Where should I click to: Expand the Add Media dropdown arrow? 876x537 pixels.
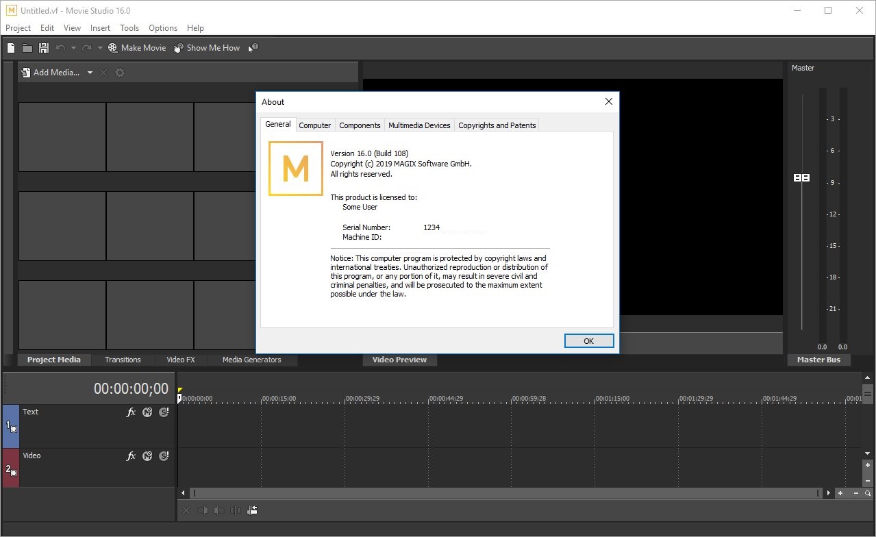tap(90, 73)
